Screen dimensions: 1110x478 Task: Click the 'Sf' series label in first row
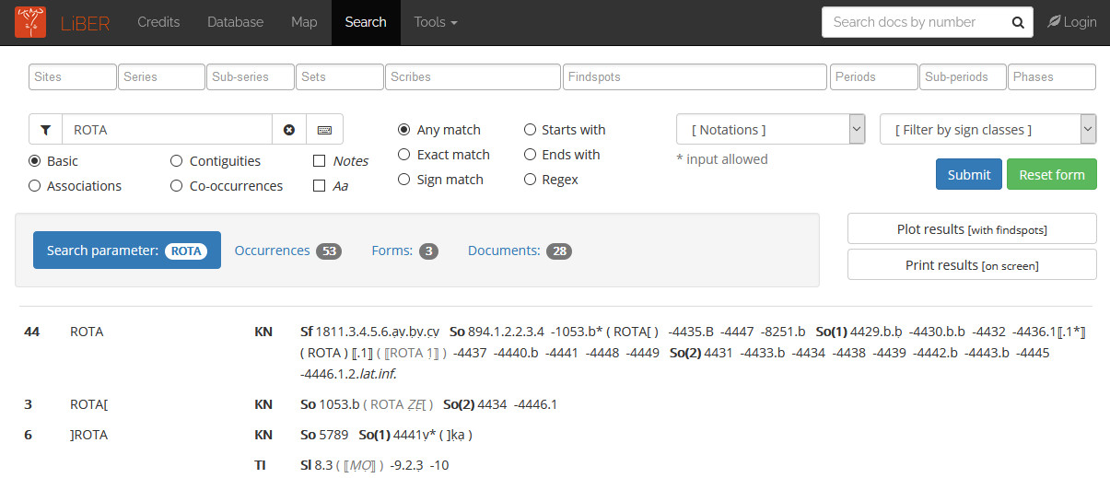click(x=306, y=332)
